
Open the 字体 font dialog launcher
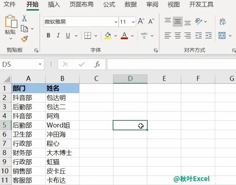tap(156, 50)
